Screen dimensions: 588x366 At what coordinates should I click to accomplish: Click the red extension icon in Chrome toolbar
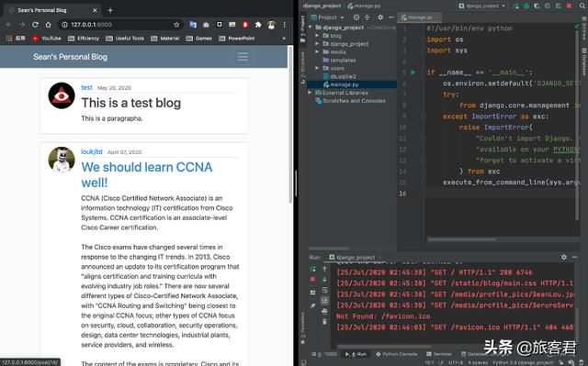[x=245, y=25]
